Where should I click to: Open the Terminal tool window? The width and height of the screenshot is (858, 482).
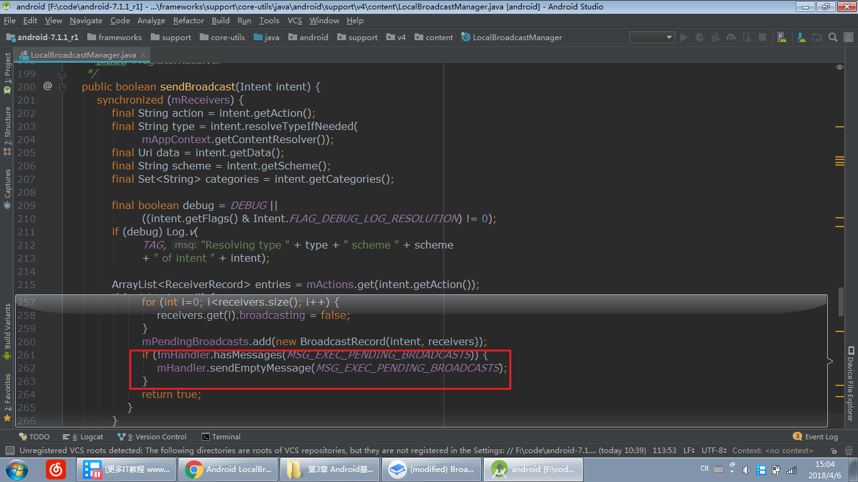[221, 437]
